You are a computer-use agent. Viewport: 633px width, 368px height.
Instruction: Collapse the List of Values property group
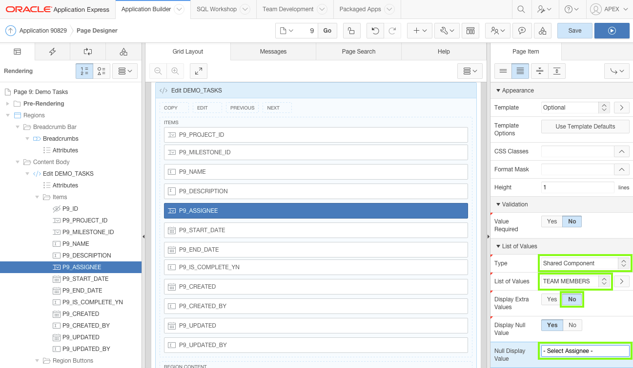point(498,246)
